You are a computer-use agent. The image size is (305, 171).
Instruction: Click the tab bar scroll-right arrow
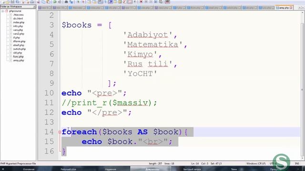[x=303, y=8]
